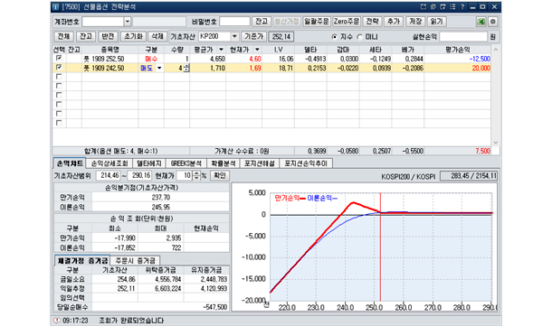The image size is (552, 326).
Task: Click the 평가손익 value -12,500
Action: click(480, 59)
